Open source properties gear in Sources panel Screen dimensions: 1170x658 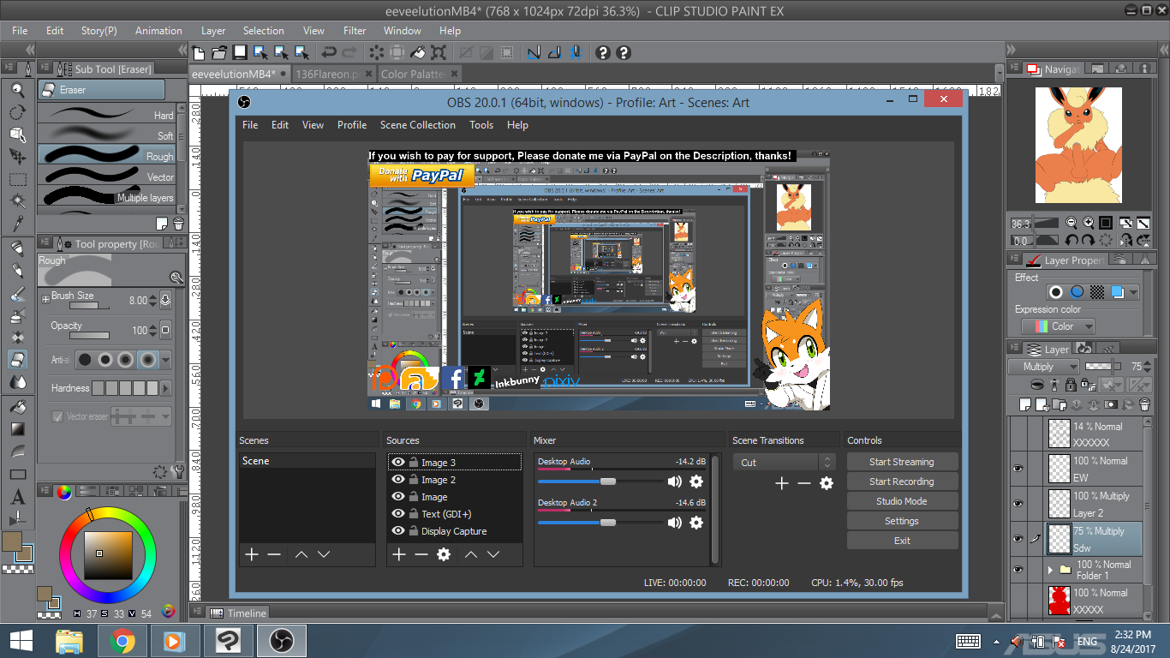(x=444, y=554)
